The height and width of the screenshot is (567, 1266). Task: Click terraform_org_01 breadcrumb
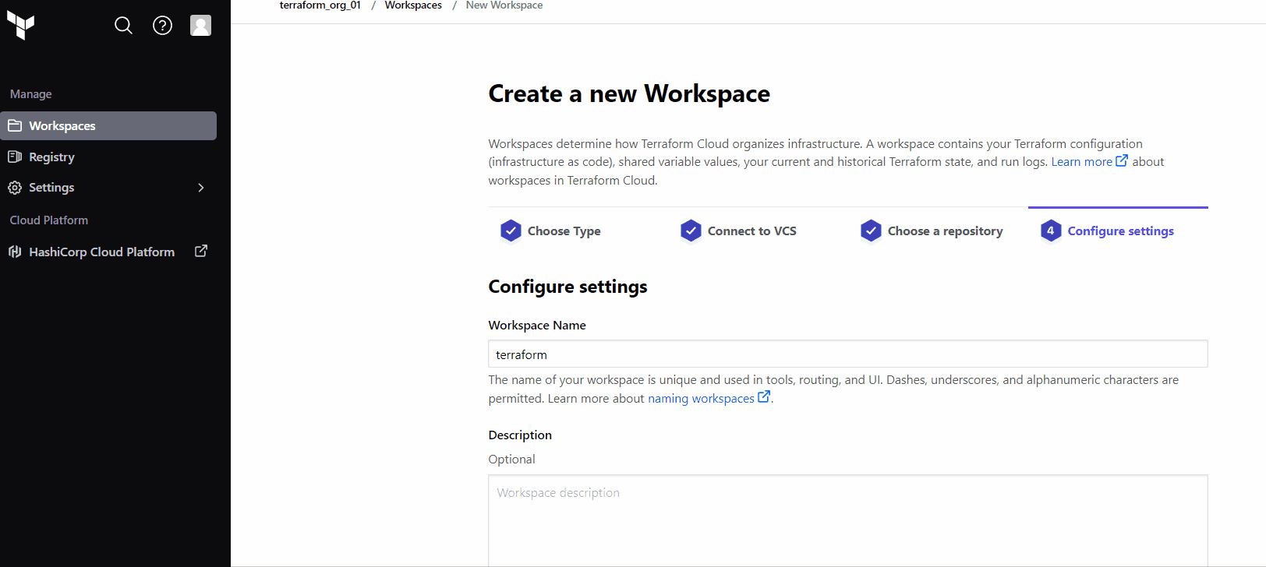coord(320,5)
